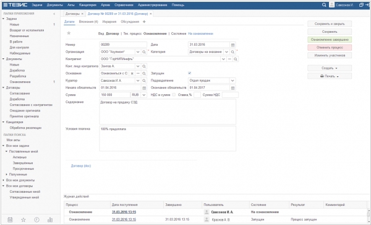The width and height of the screenshot is (371, 225).
Task: Open the Создать dropdown button
Action: (x=330, y=68)
